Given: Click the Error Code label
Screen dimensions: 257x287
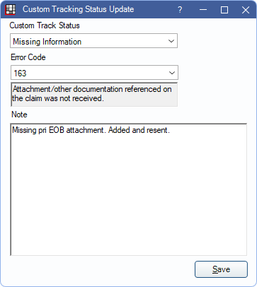Looking at the screenshot, I should 28,57.
